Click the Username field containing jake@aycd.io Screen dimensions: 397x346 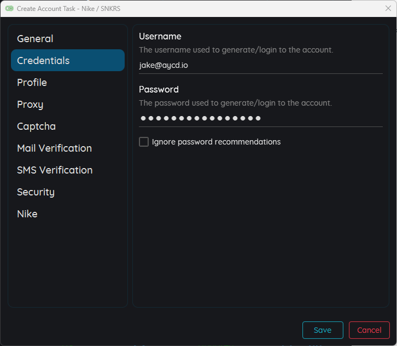point(260,65)
